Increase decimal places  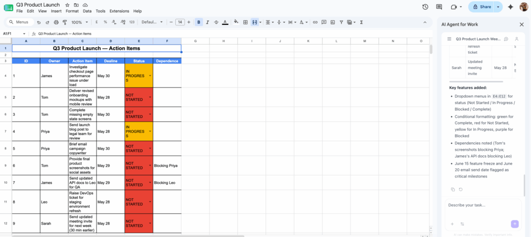pyautogui.click(x=122, y=22)
